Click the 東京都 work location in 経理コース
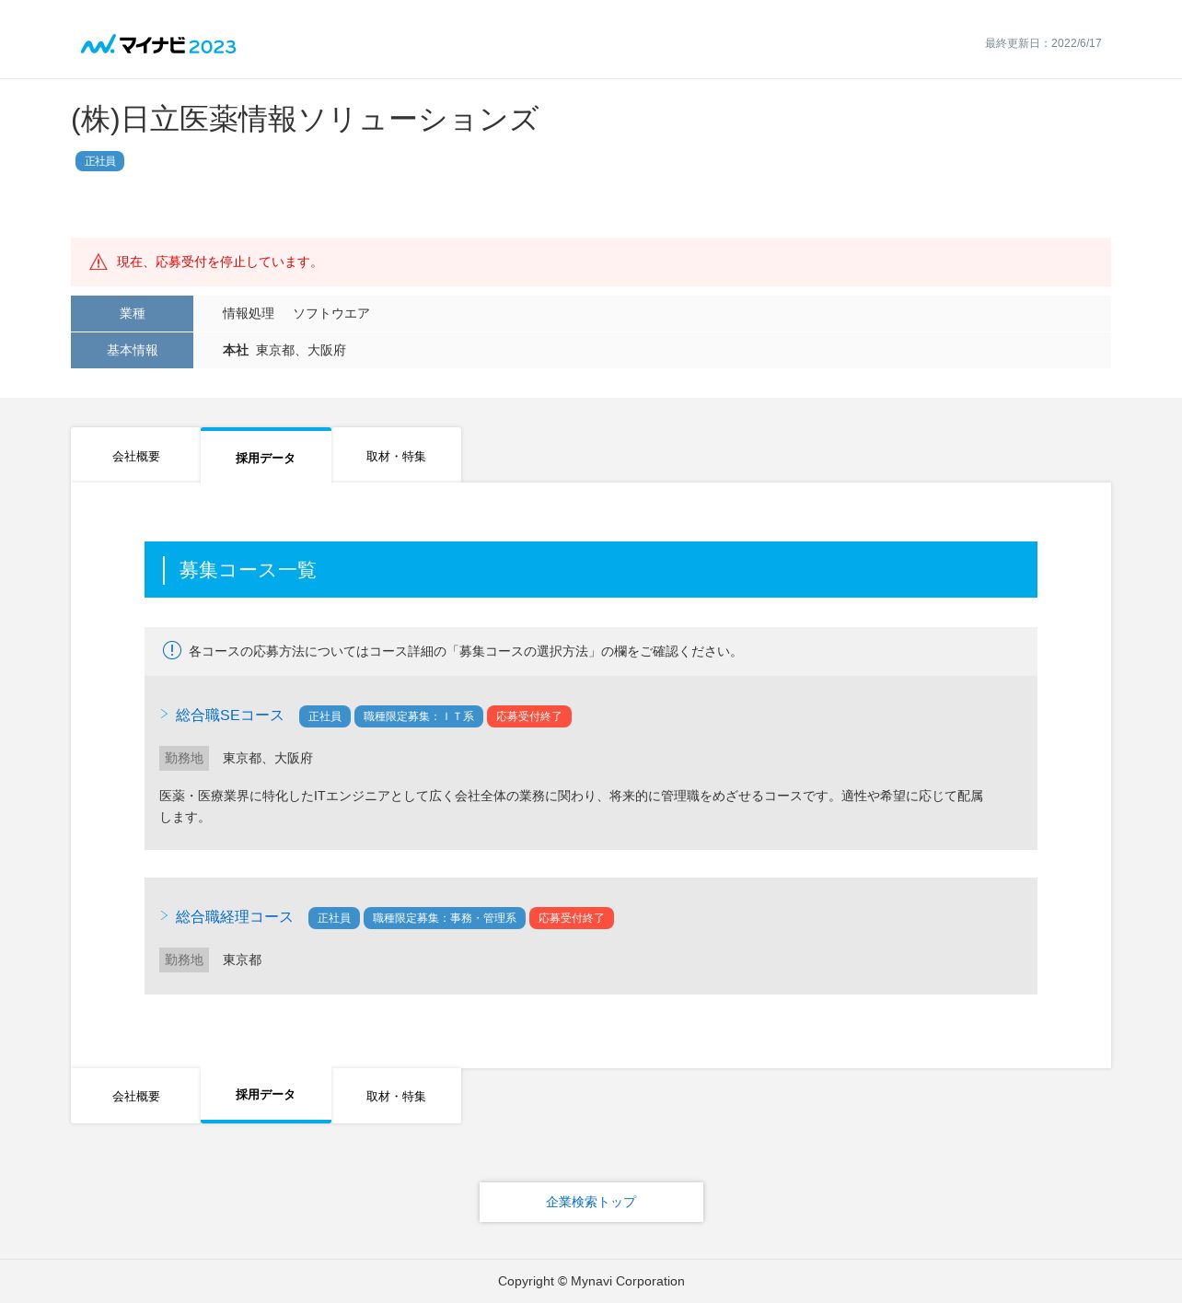1182x1303 pixels. [242, 960]
